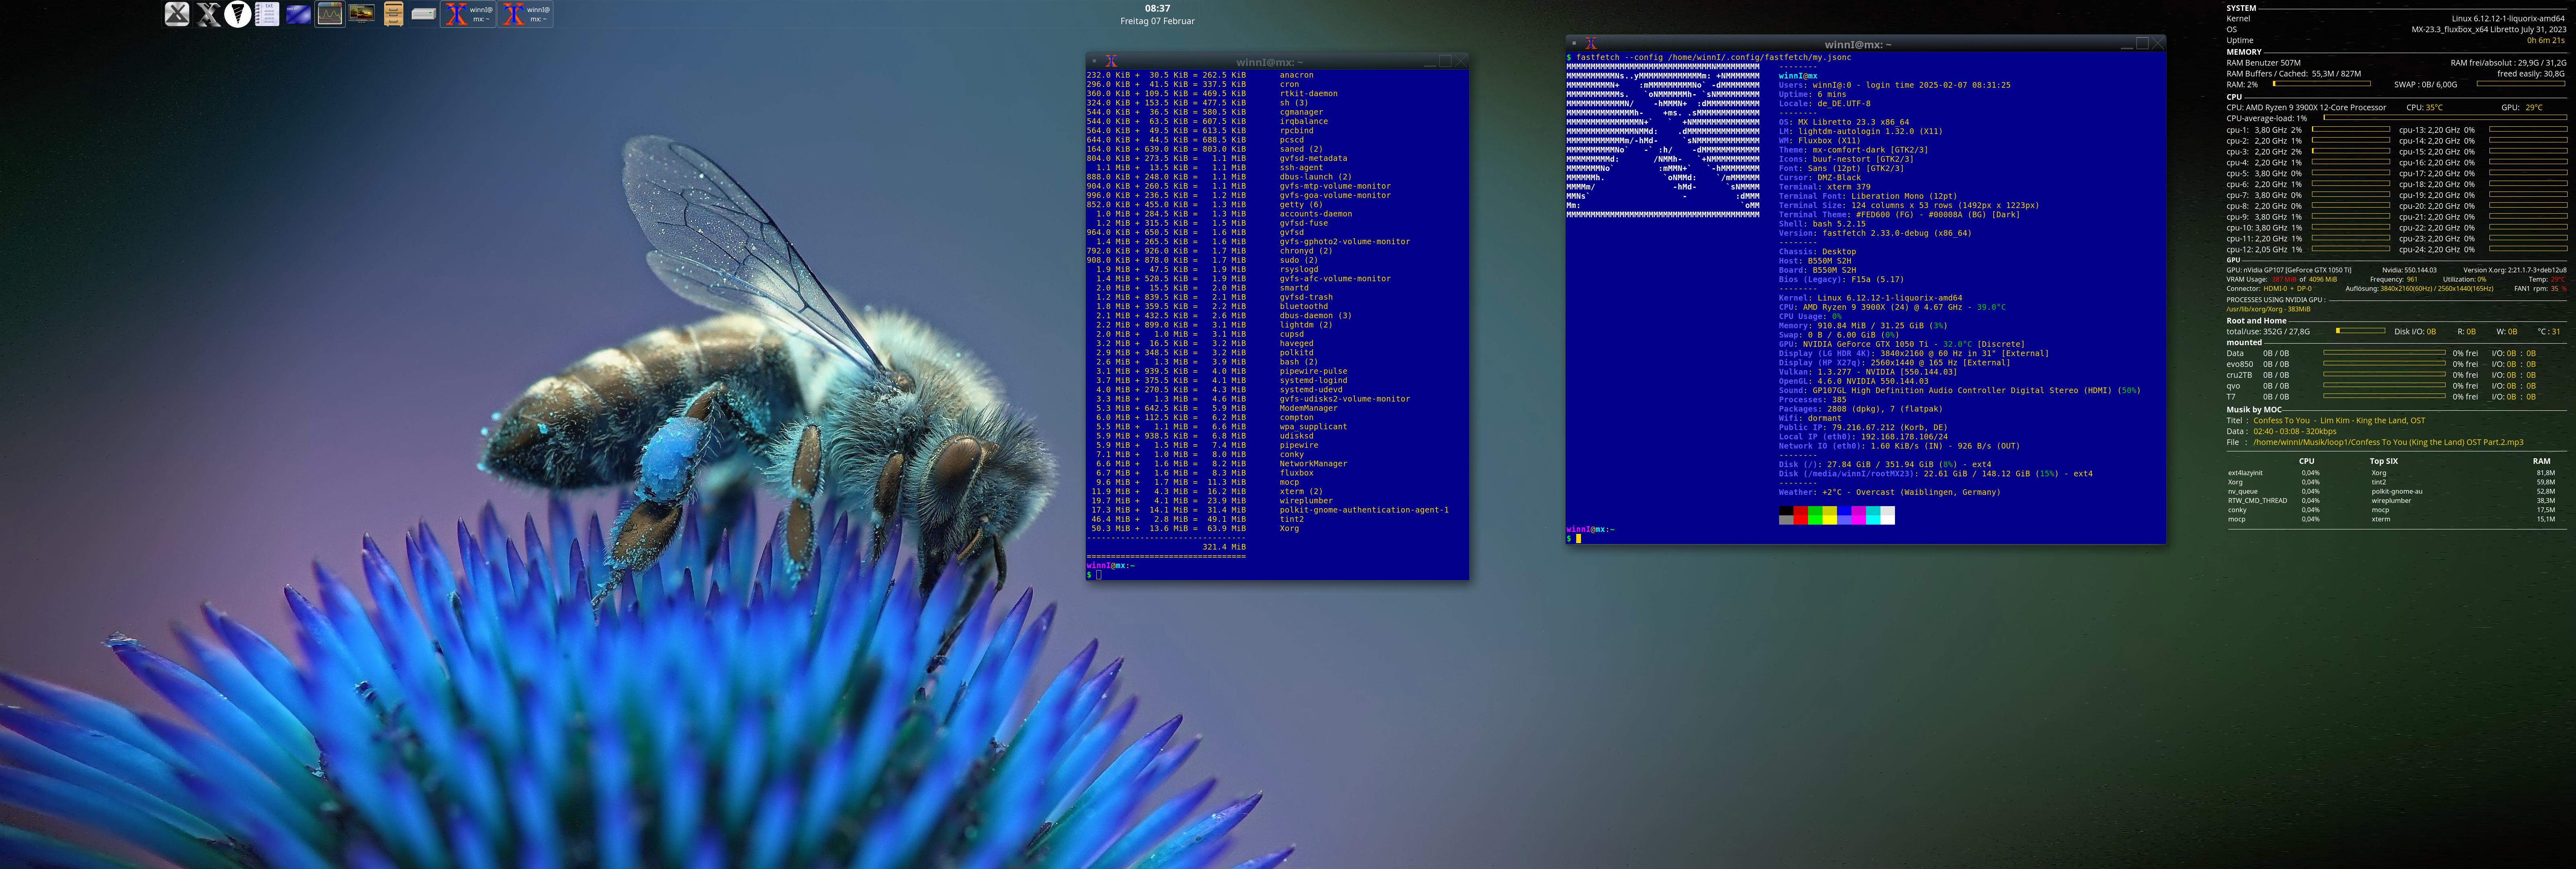Click the 'fluxbox' process entry
This screenshot has height=869, width=2576.
point(1296,473)
